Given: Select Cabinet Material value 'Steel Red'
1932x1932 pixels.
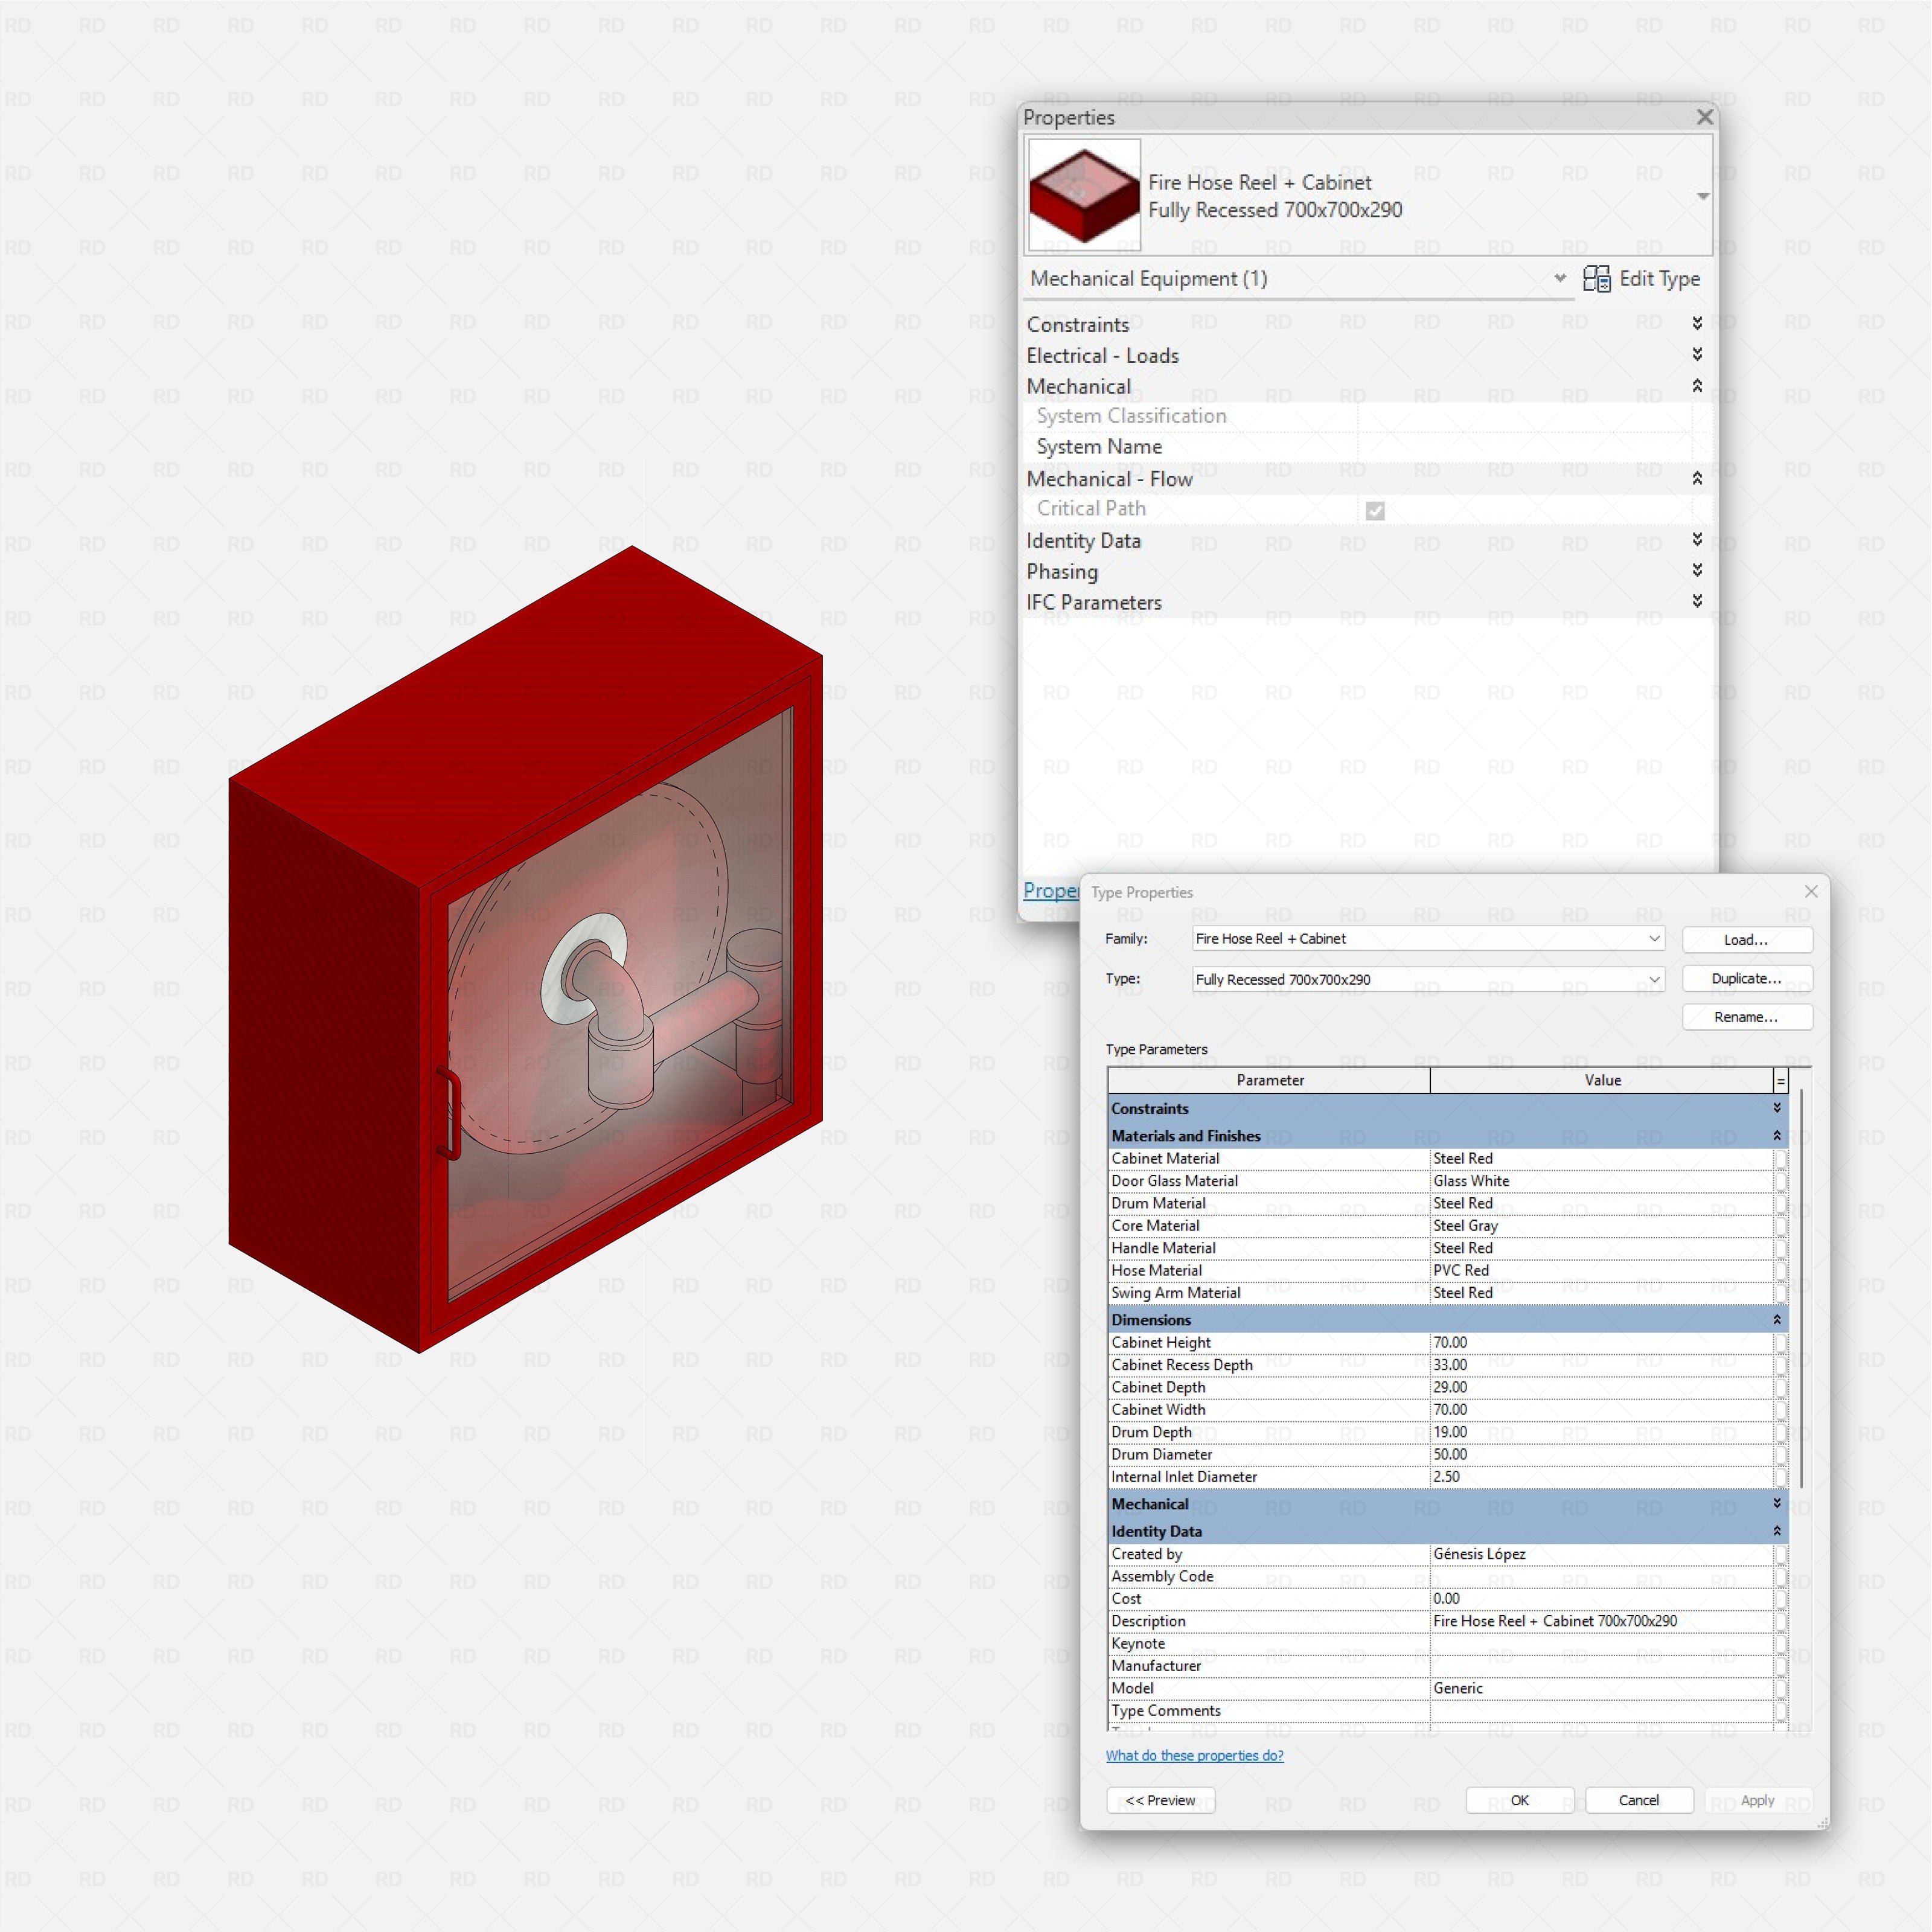Looking at the screenshot, I should pyautogui.click(x=1602, y=1158).
